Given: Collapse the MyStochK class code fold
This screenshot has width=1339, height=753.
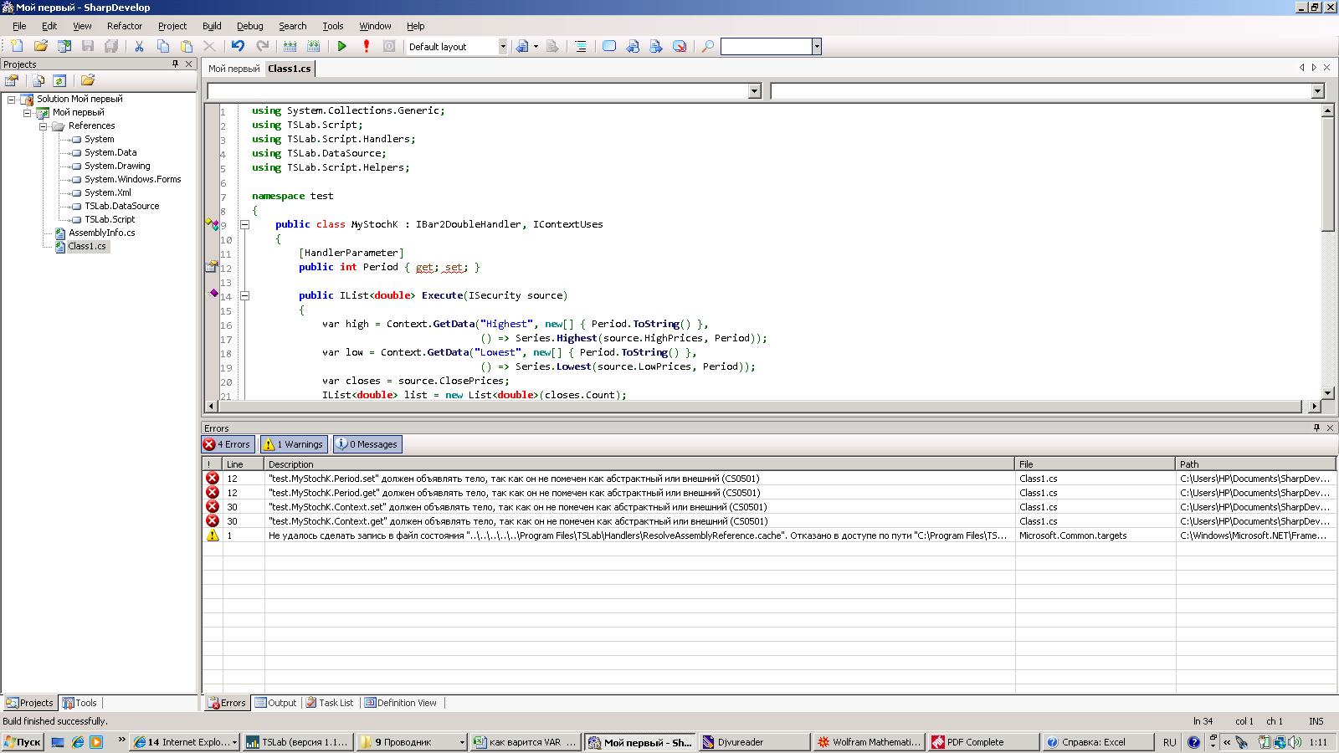Looking at the screenshot, I should pyautogui.click(x=245, y=224).
